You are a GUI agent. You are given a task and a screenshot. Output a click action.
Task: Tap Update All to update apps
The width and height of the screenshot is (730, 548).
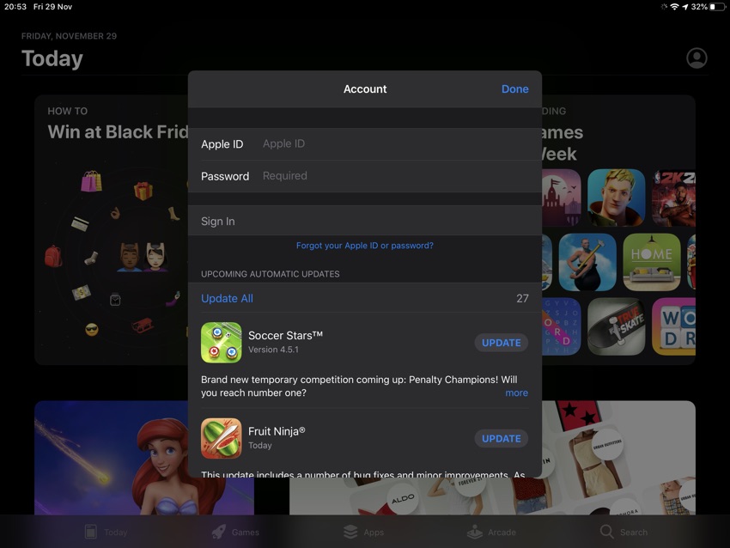(228, 298)
